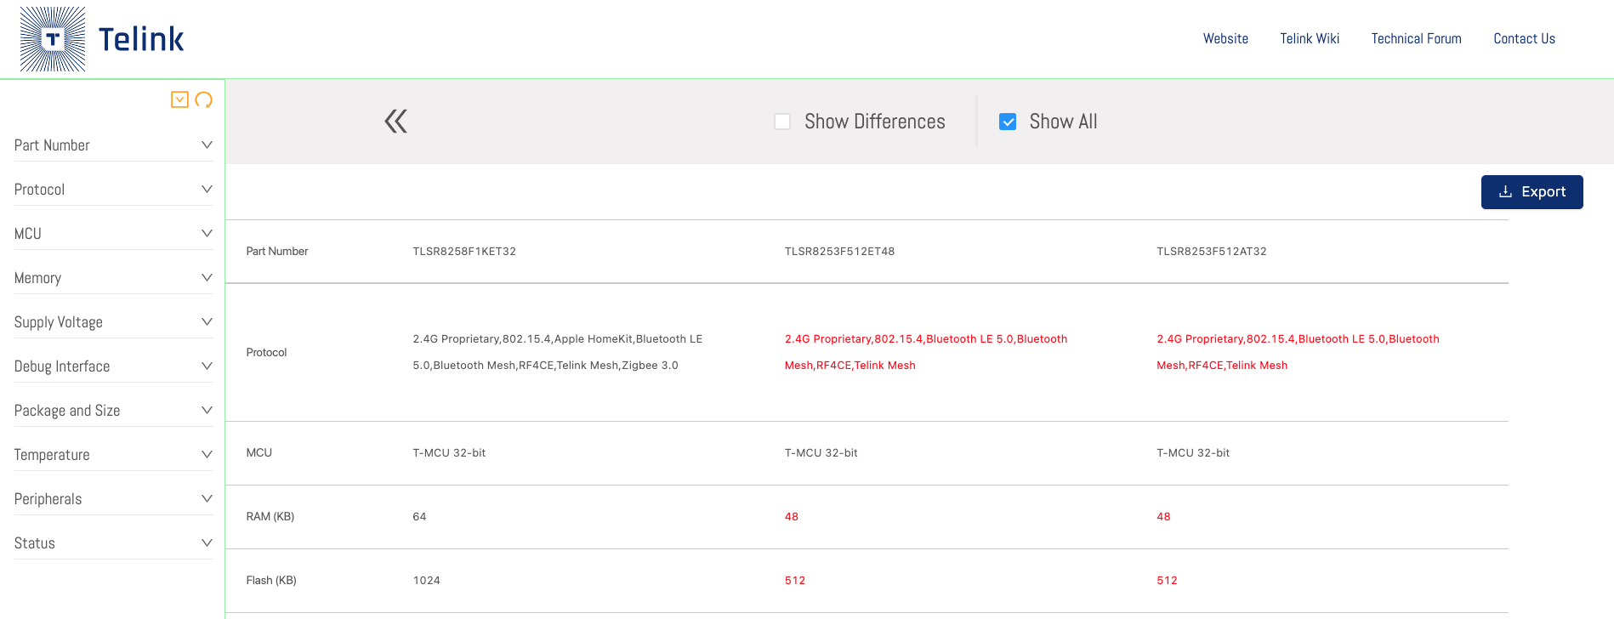Click the red protocol text for TLSR8253F512ET48
Viewport: 1614px width, 619px height.
click(926, 352)
